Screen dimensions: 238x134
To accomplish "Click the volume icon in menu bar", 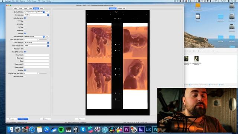I will click(218, 1).
